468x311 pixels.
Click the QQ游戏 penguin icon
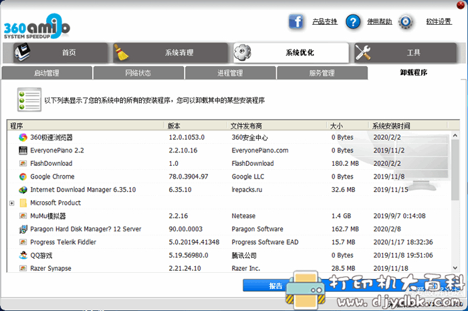click(x=23, y=255)
